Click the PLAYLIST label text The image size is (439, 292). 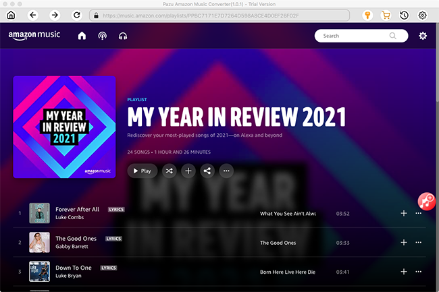[137, 100]
